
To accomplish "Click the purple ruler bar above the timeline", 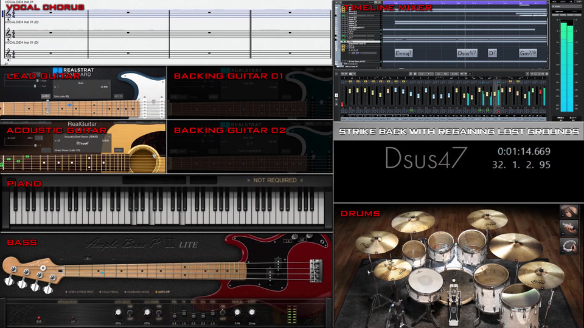I will pyautogui.click(x=465, y=2).
